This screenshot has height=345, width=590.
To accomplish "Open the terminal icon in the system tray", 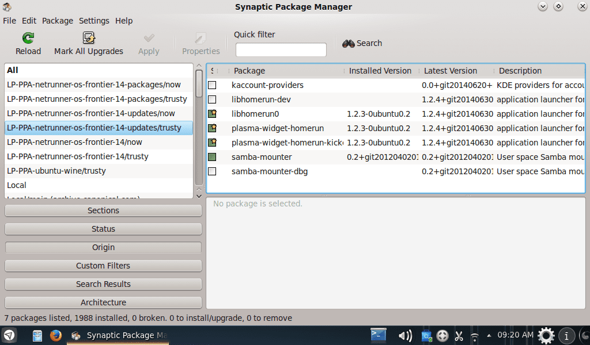I will tap(378, 335).
